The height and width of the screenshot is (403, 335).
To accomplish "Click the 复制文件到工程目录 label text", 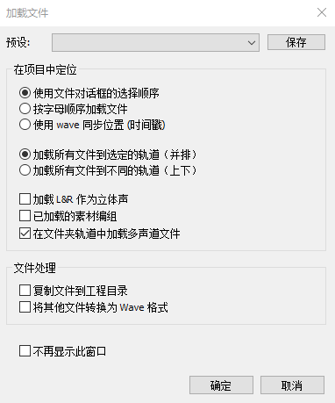I will (80, 291).
